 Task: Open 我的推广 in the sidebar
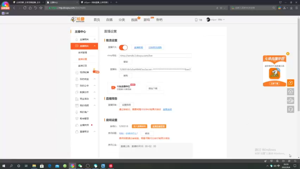84,112
